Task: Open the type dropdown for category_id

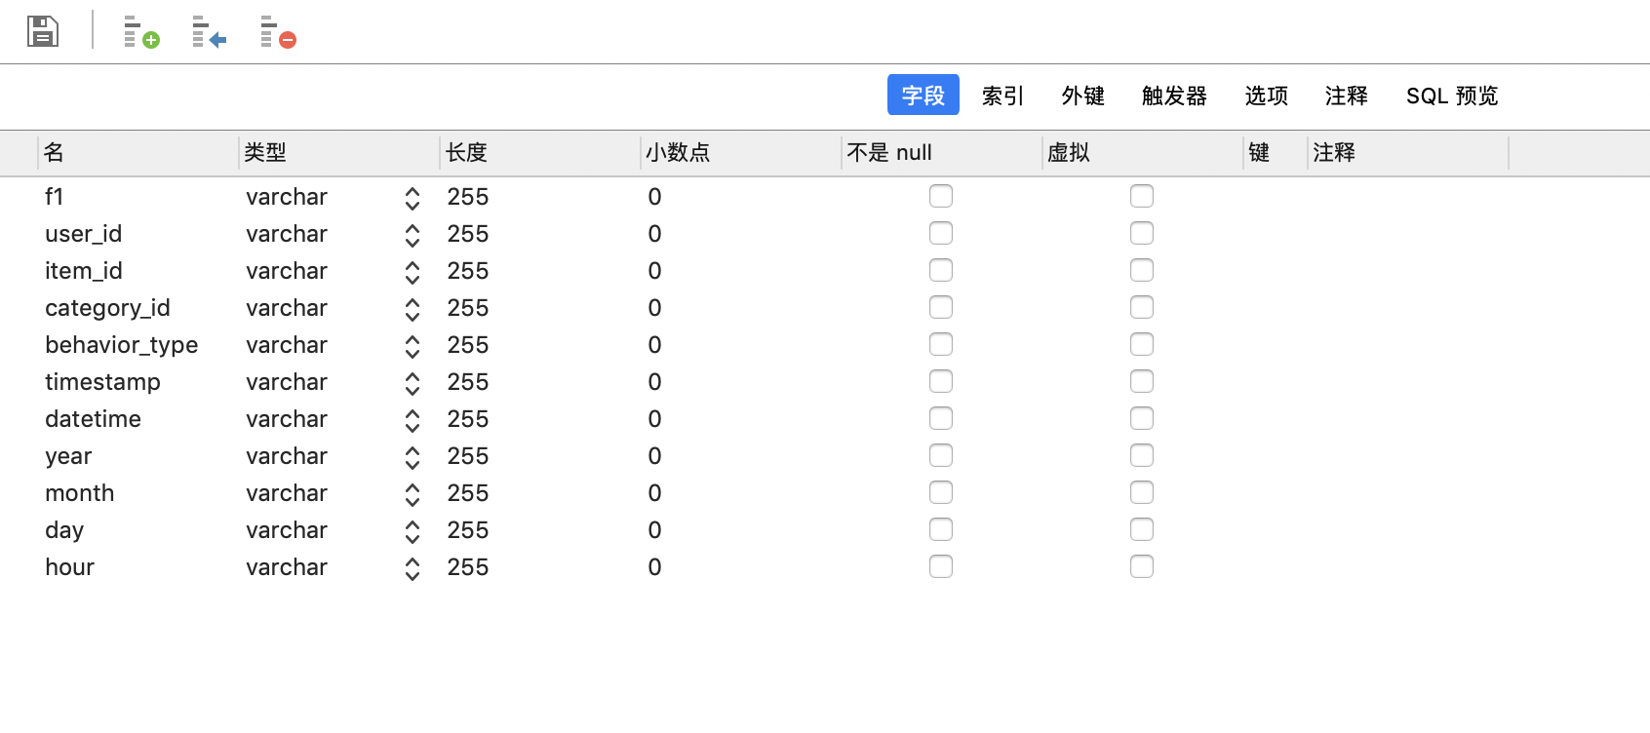Action: (412, 309)
